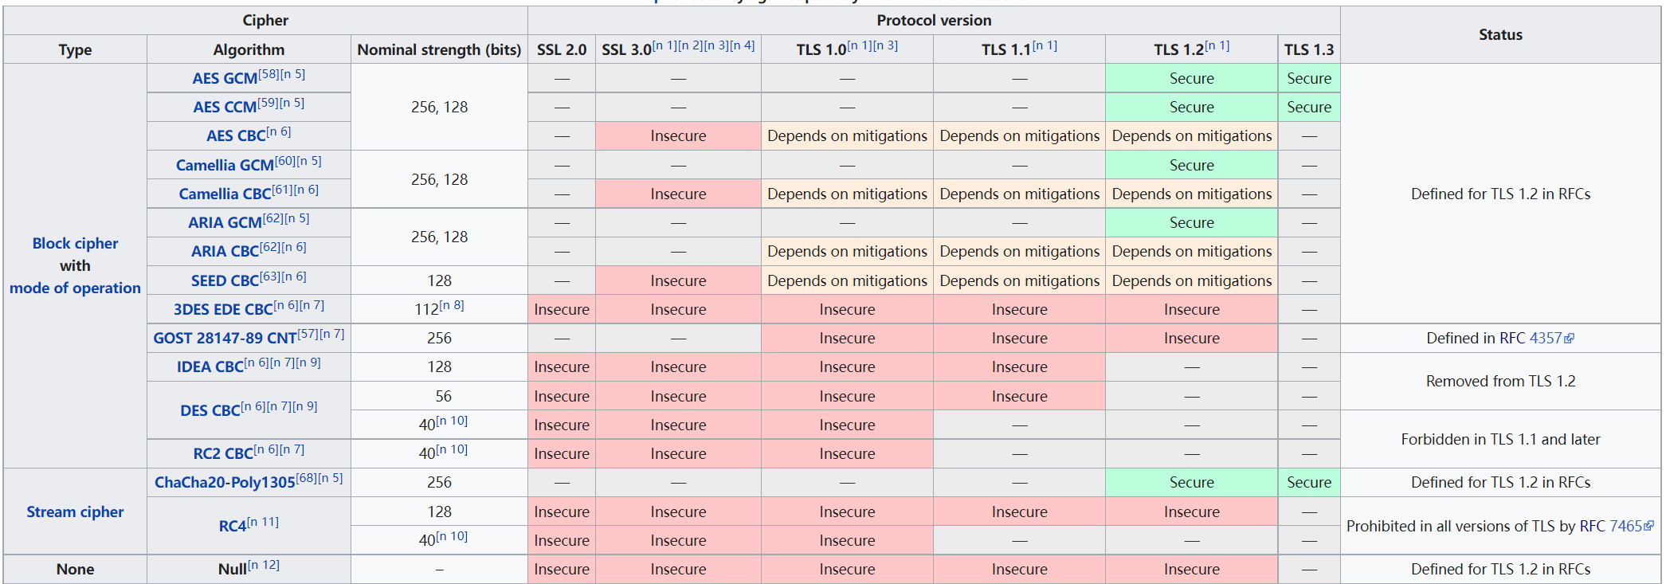Click footnote [n 11] next to RC4
Image resolution: width=1666 pixels, height=584 pixels.
(263, 522)
